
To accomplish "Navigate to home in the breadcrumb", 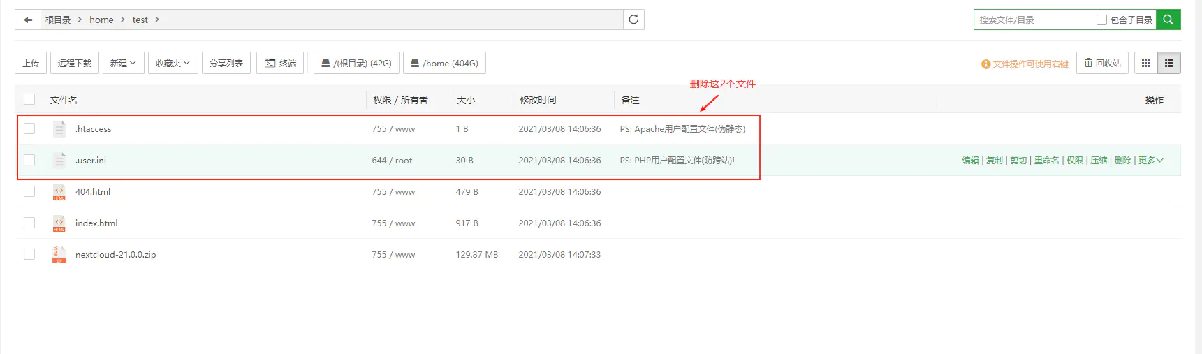I will 101,20.
